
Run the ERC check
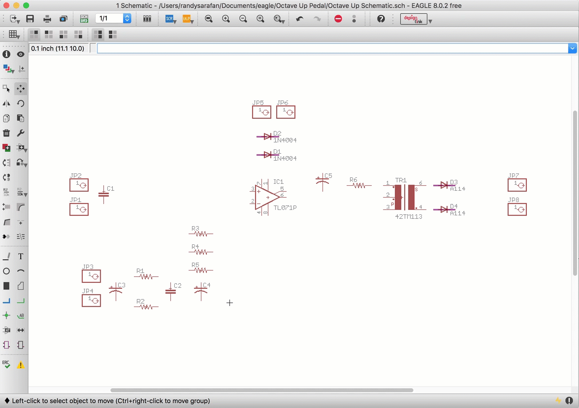click(6, 365)
